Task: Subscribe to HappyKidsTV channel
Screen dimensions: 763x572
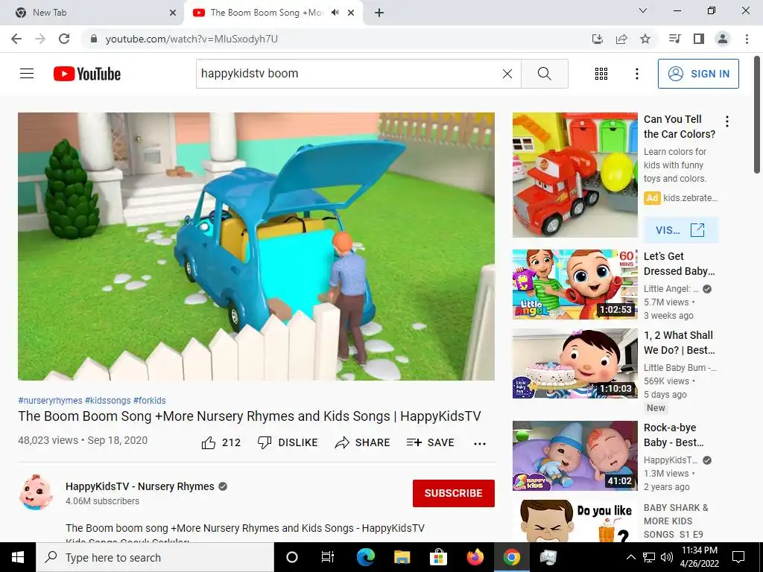Action: pyautogui.click(x=454, y=493)
